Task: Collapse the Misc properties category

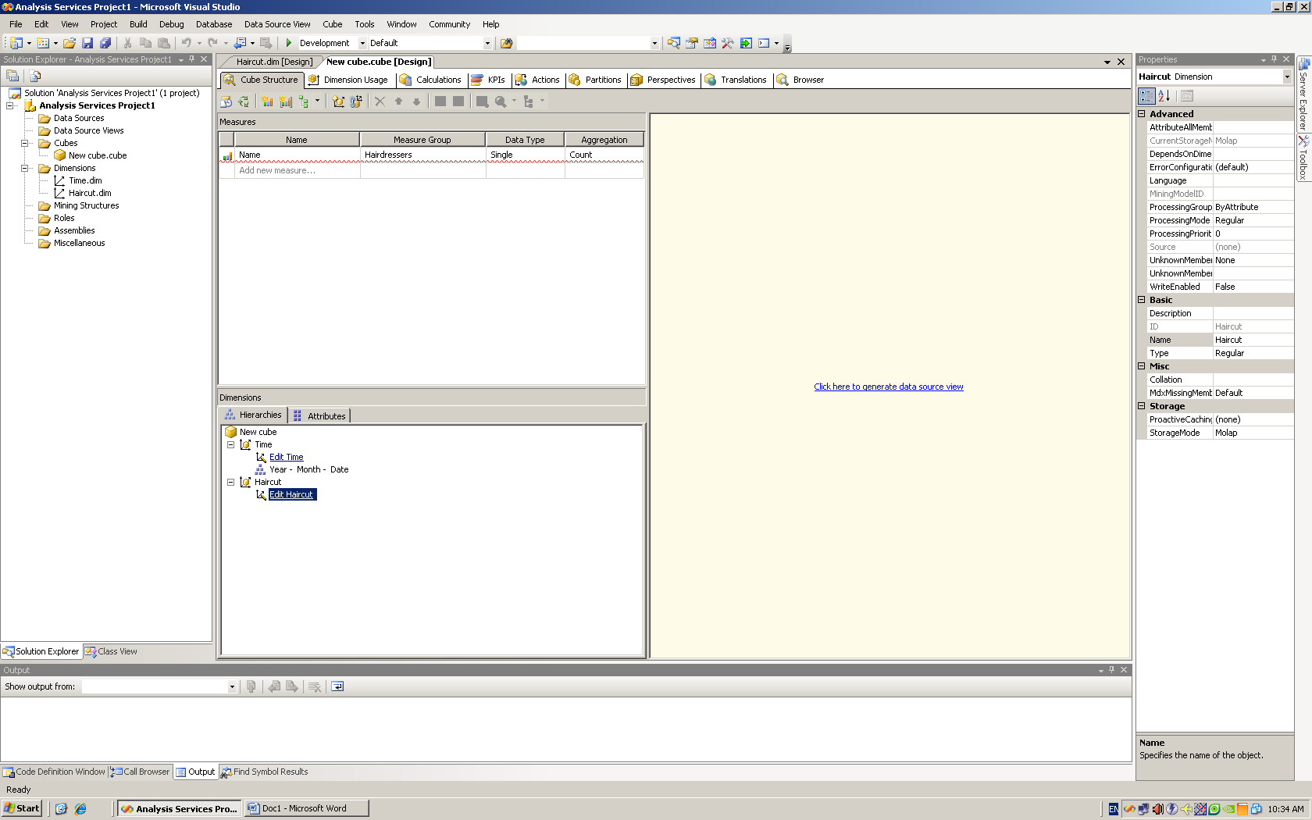Action: click(1142, 366)
